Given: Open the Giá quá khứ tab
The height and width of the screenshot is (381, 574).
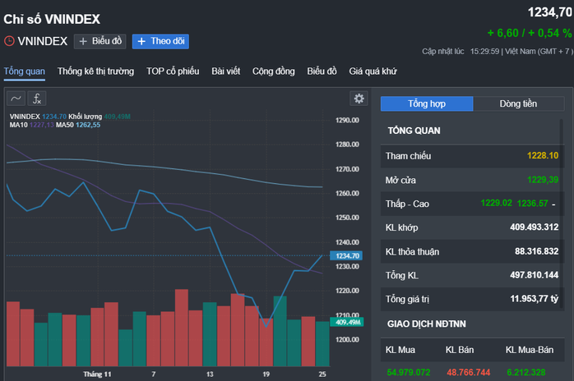Looking at the screenshot, I should coord(373,71).
